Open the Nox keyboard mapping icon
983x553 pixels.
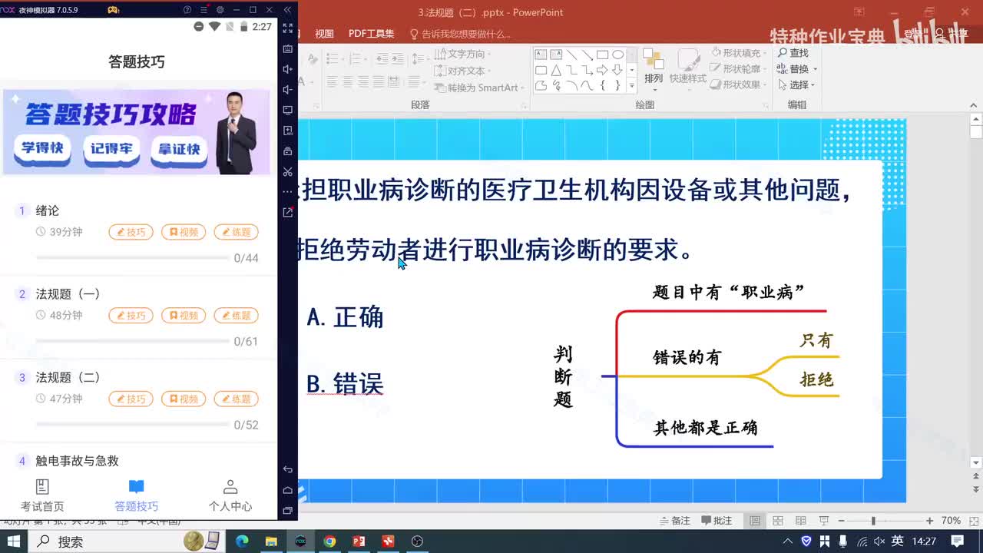(288, 48)
